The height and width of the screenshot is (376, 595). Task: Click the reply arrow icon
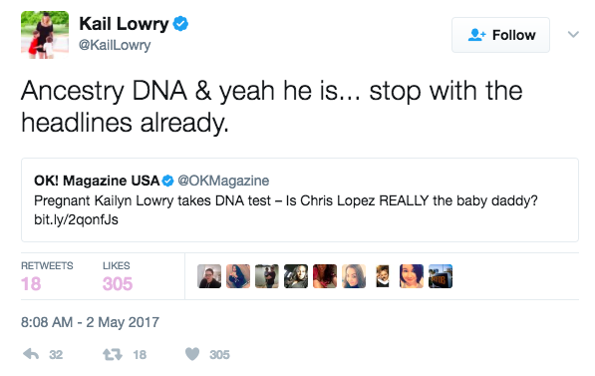tap(31, 354)
